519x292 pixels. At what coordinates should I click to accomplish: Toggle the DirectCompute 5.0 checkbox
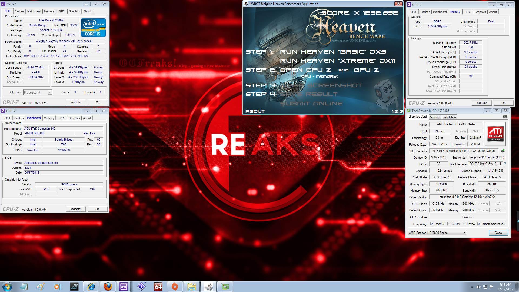[x=479, y=224]
